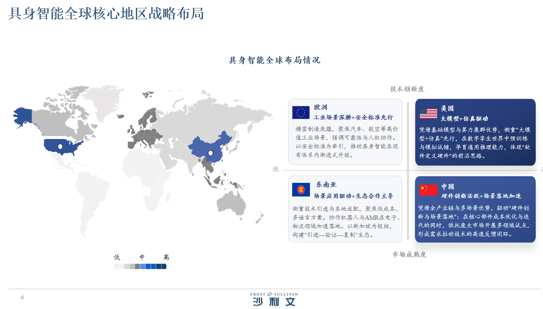Click the Frost & Sullivan 沙利文 logo

pyautogui.click(x=274, y=299)
